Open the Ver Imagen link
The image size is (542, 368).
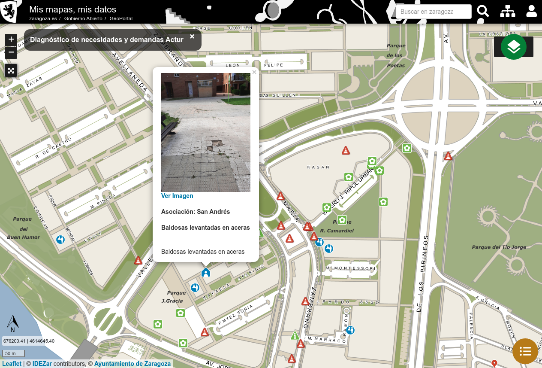coord(177,196)
